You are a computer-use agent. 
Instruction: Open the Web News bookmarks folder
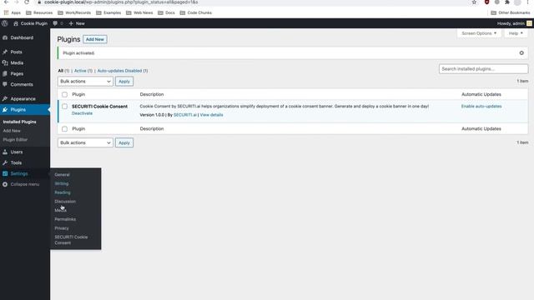[x=139, y=13]
